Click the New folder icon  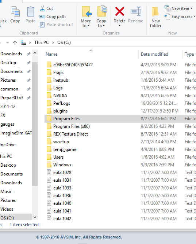coord(155,12)
